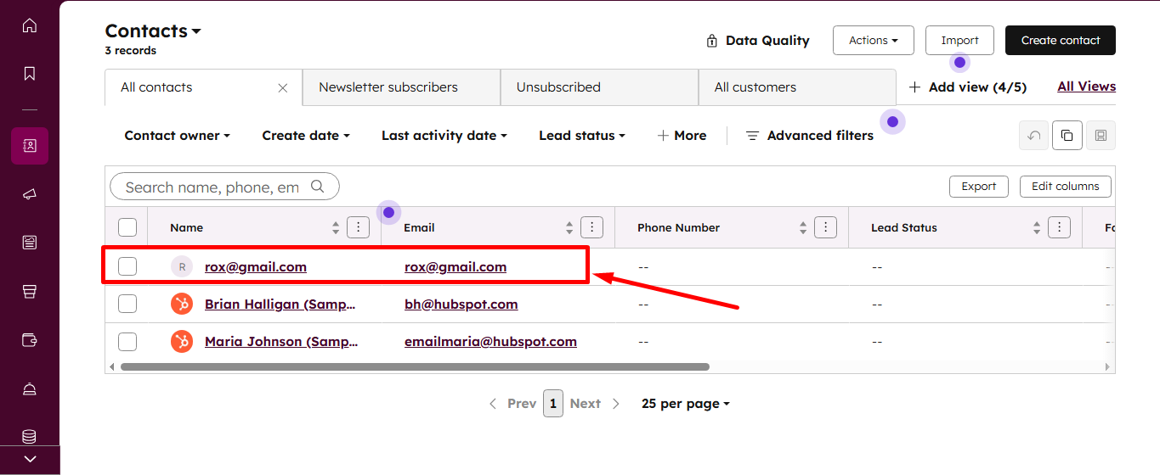
Task: Switch to the Newsletter subscribers tab
Action: pyautogui.click(x=401, y=87)
